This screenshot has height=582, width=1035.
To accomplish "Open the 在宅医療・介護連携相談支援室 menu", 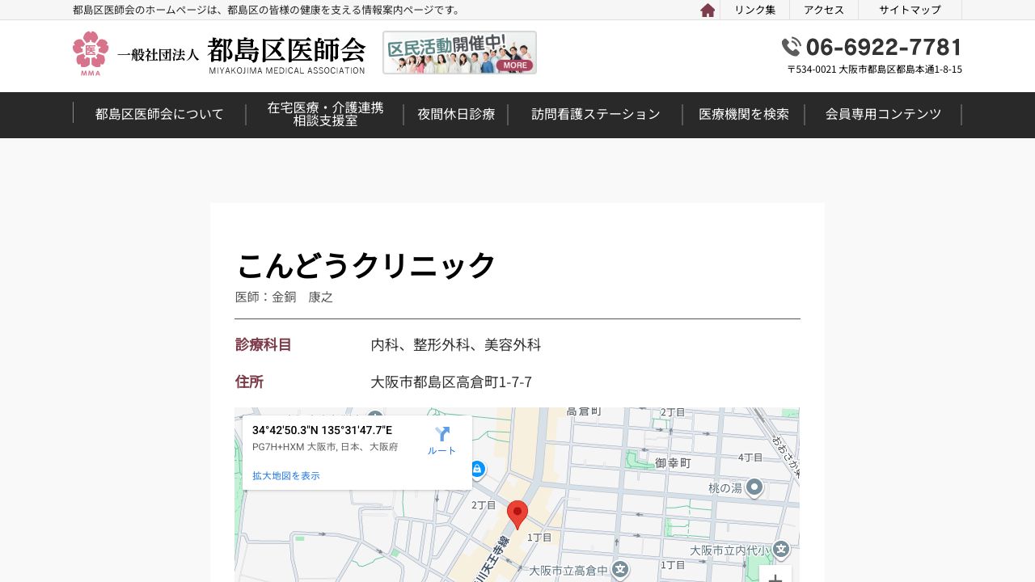I will 325,114.
